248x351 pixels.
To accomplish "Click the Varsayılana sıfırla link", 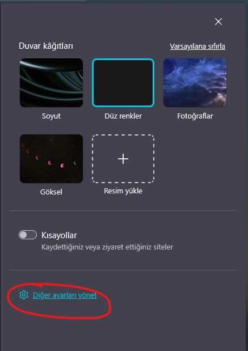I will point(197,46).
